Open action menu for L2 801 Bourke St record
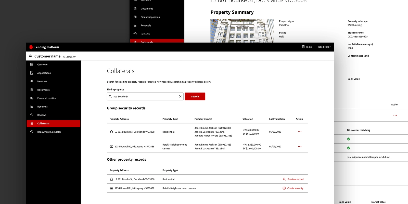408x204 pixels. tap(300, 132)
